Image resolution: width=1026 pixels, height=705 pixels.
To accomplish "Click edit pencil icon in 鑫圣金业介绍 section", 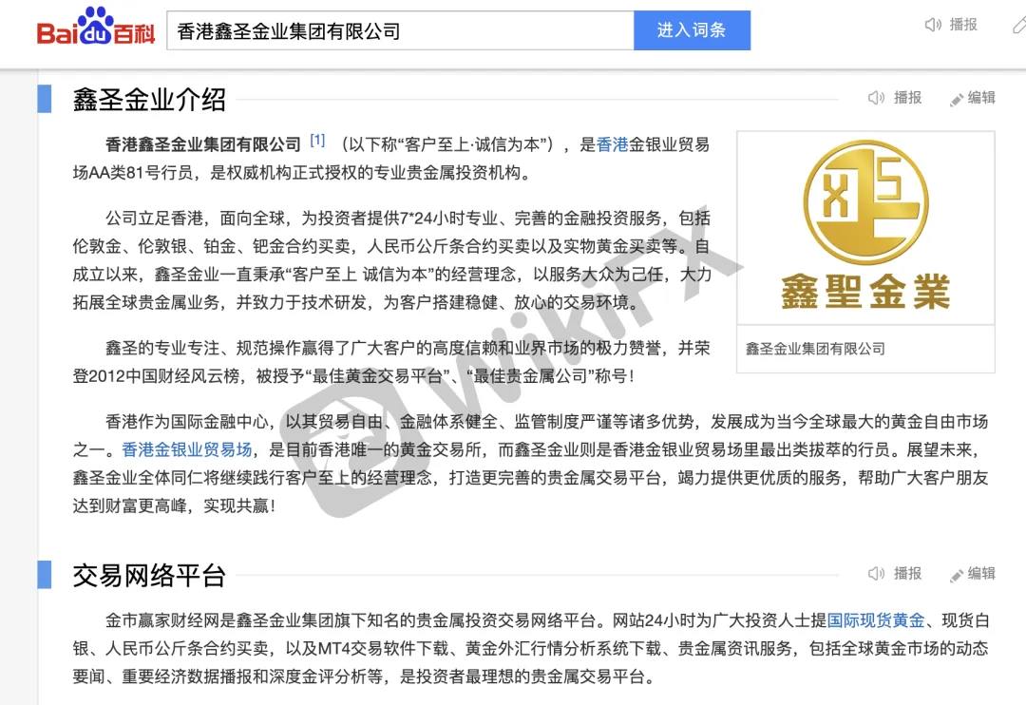I will 956,100.
